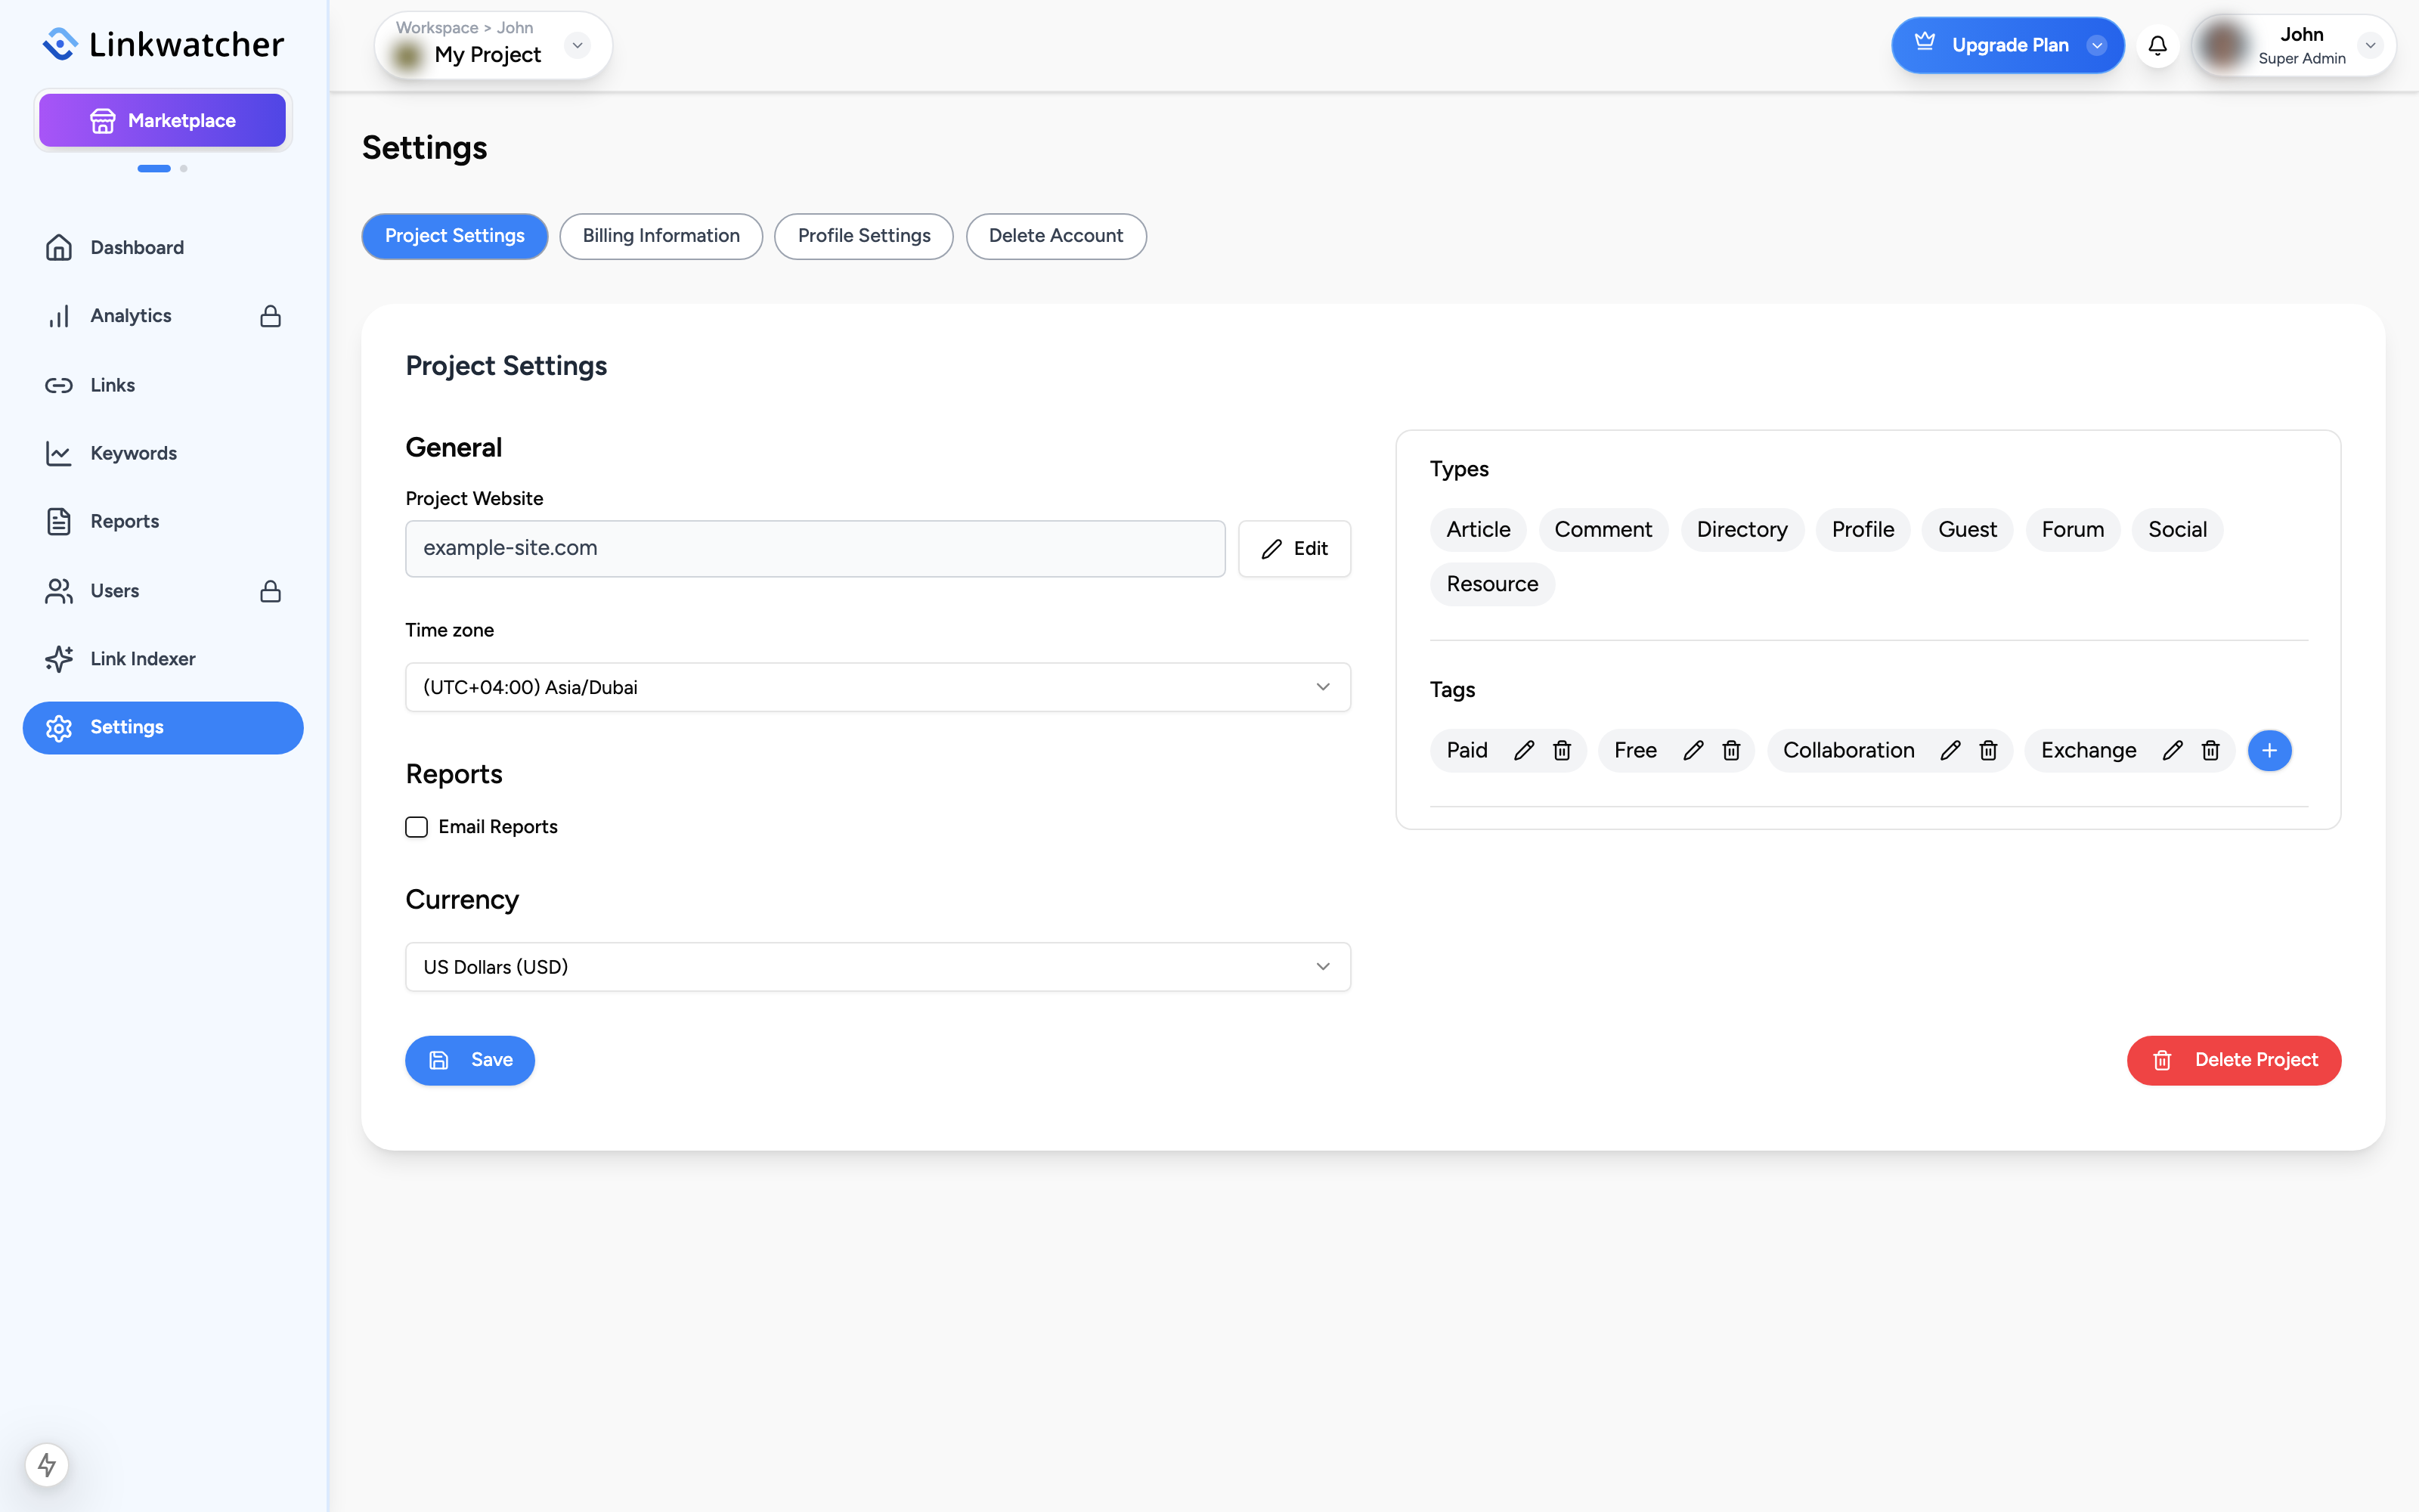
Task: Edit the Collaboration tag
Action: 1950,750
